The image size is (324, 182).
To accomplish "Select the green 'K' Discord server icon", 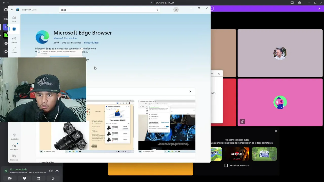I will tap(6, 35).
